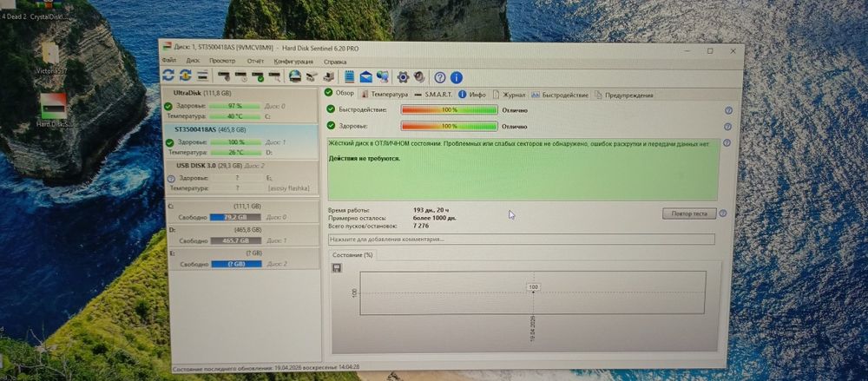Screen dimensions: 868x381
Task: Click the disk with clock toolbar icon
Action: tap(240, 76)
